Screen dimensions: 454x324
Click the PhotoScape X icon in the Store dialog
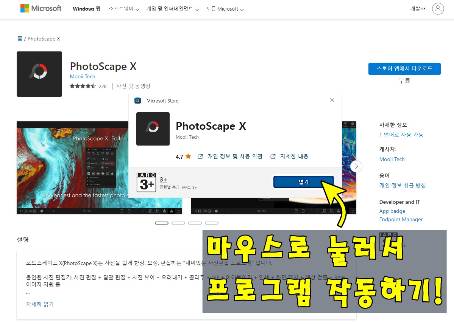[153, 129]
